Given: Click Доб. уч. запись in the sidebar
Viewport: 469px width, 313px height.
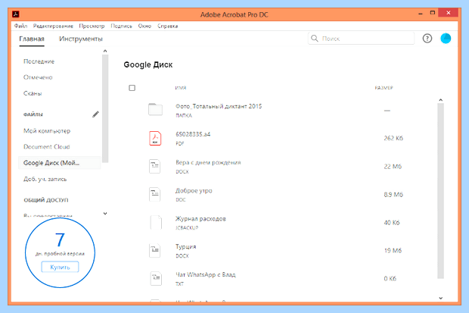Looking at the screenshot, I should (x=45, y=179).
